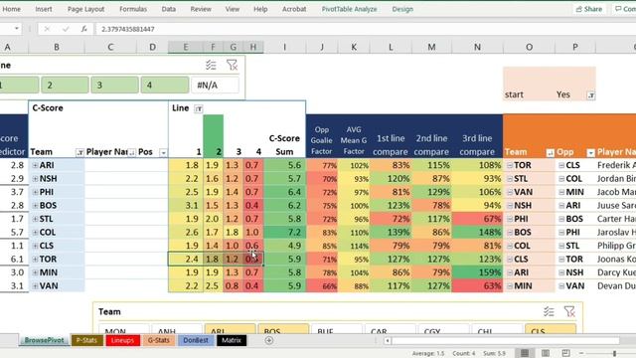Viewport: 636px width, 358px height.
Task: Toggle Team slicer item CLS
Action: [x=551, y=329]
